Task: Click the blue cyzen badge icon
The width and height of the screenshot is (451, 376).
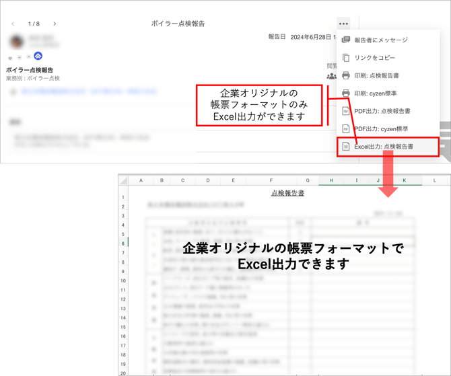Action: click(x=38, y=56)
